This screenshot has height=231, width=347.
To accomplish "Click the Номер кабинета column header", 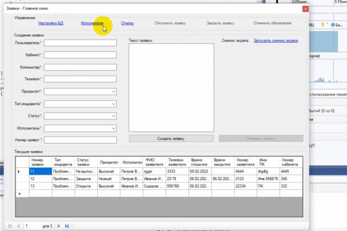I will [x=291, y=162].
